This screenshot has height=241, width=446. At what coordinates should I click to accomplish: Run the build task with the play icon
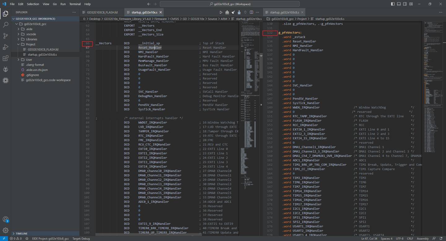point(221,12)
